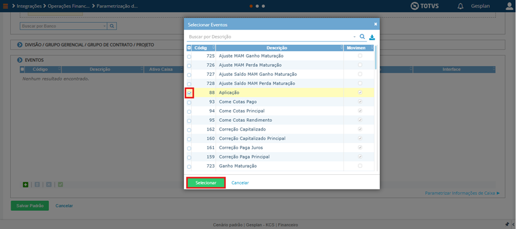Toggle the select-all checkbox in Eventos grid
This screenshot has width=516, height=229.
tap(22, 69)
